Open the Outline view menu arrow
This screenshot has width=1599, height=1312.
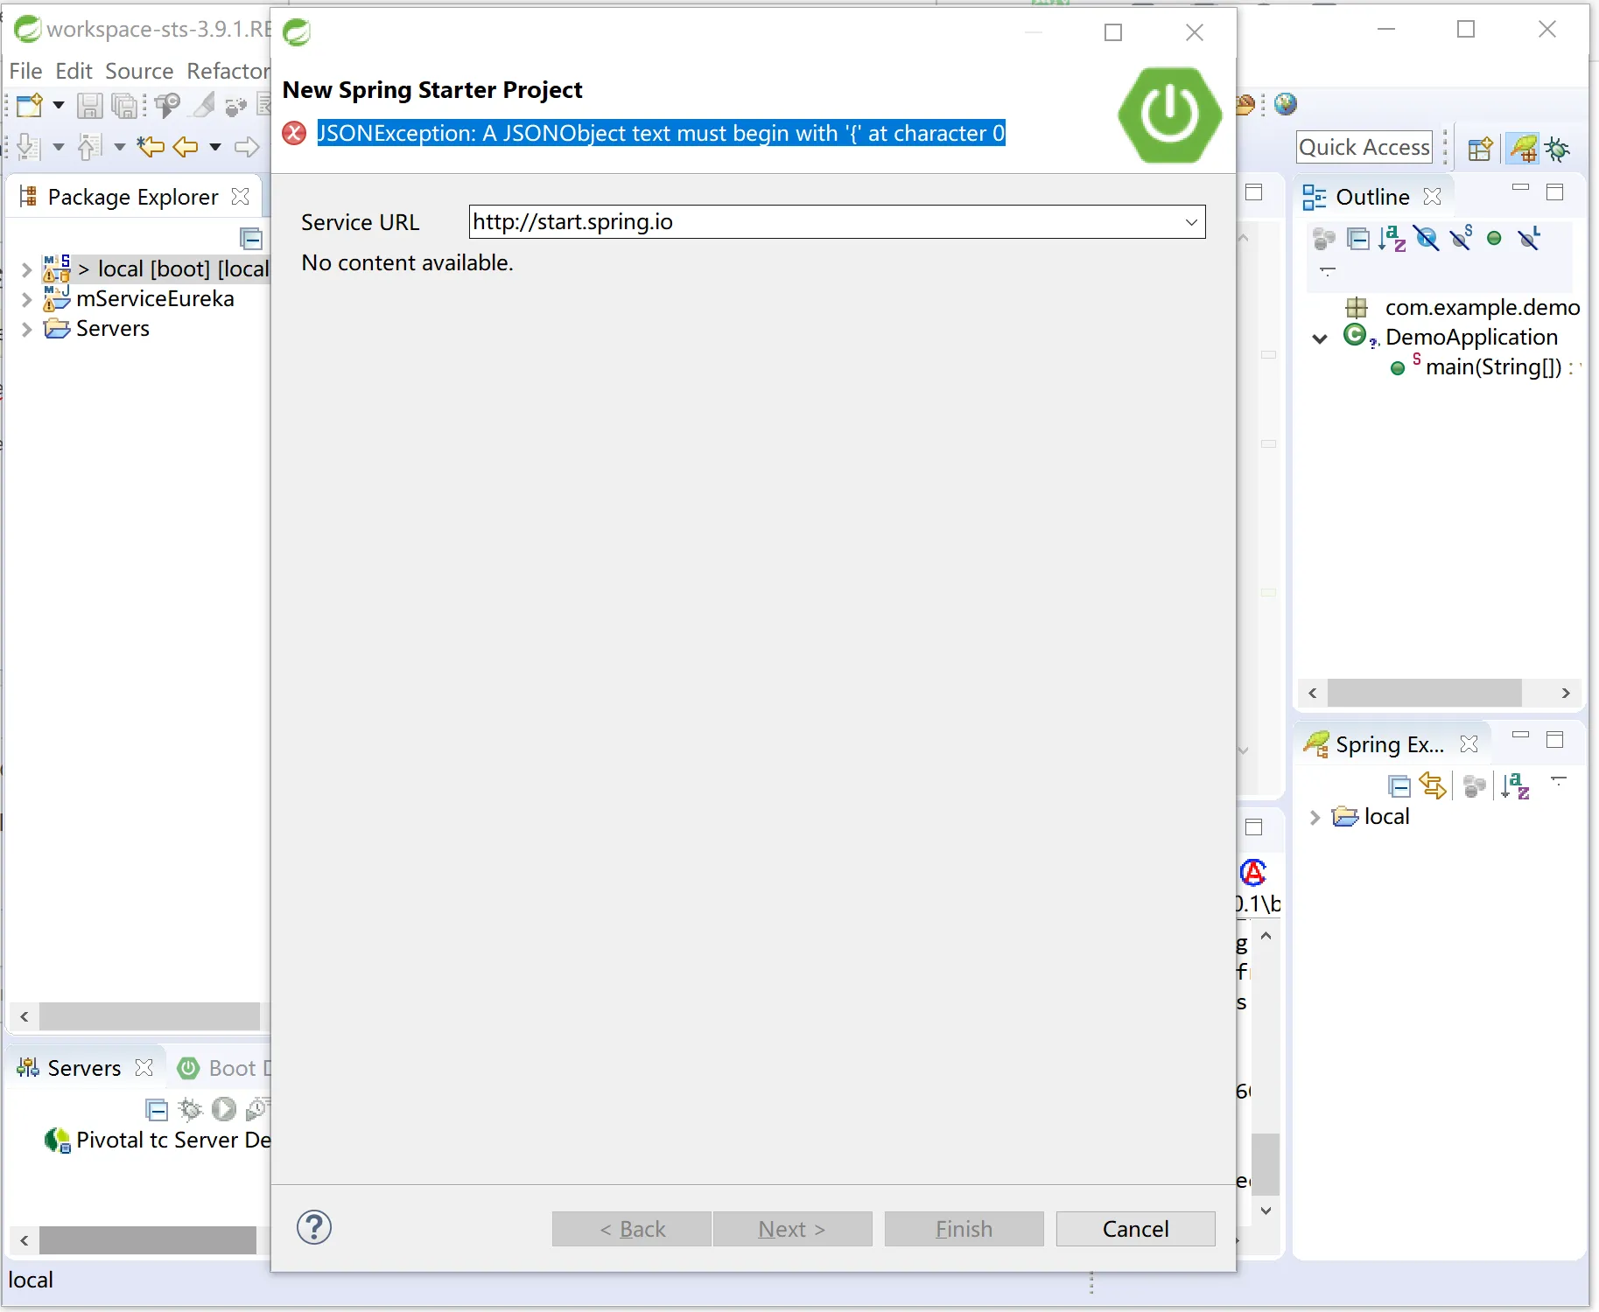click(x=1328, y=271)
